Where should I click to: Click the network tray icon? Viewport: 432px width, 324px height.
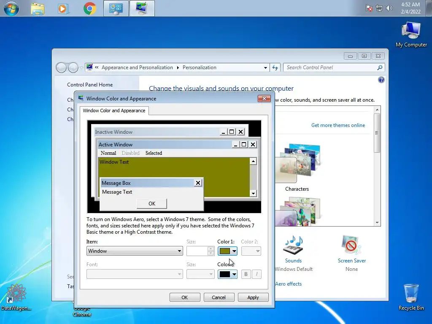(379, 8)
